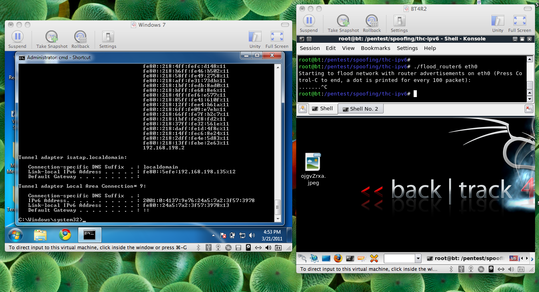Toggle Bluetooth device in Windows 7 VM status bar

click(199, 248)
